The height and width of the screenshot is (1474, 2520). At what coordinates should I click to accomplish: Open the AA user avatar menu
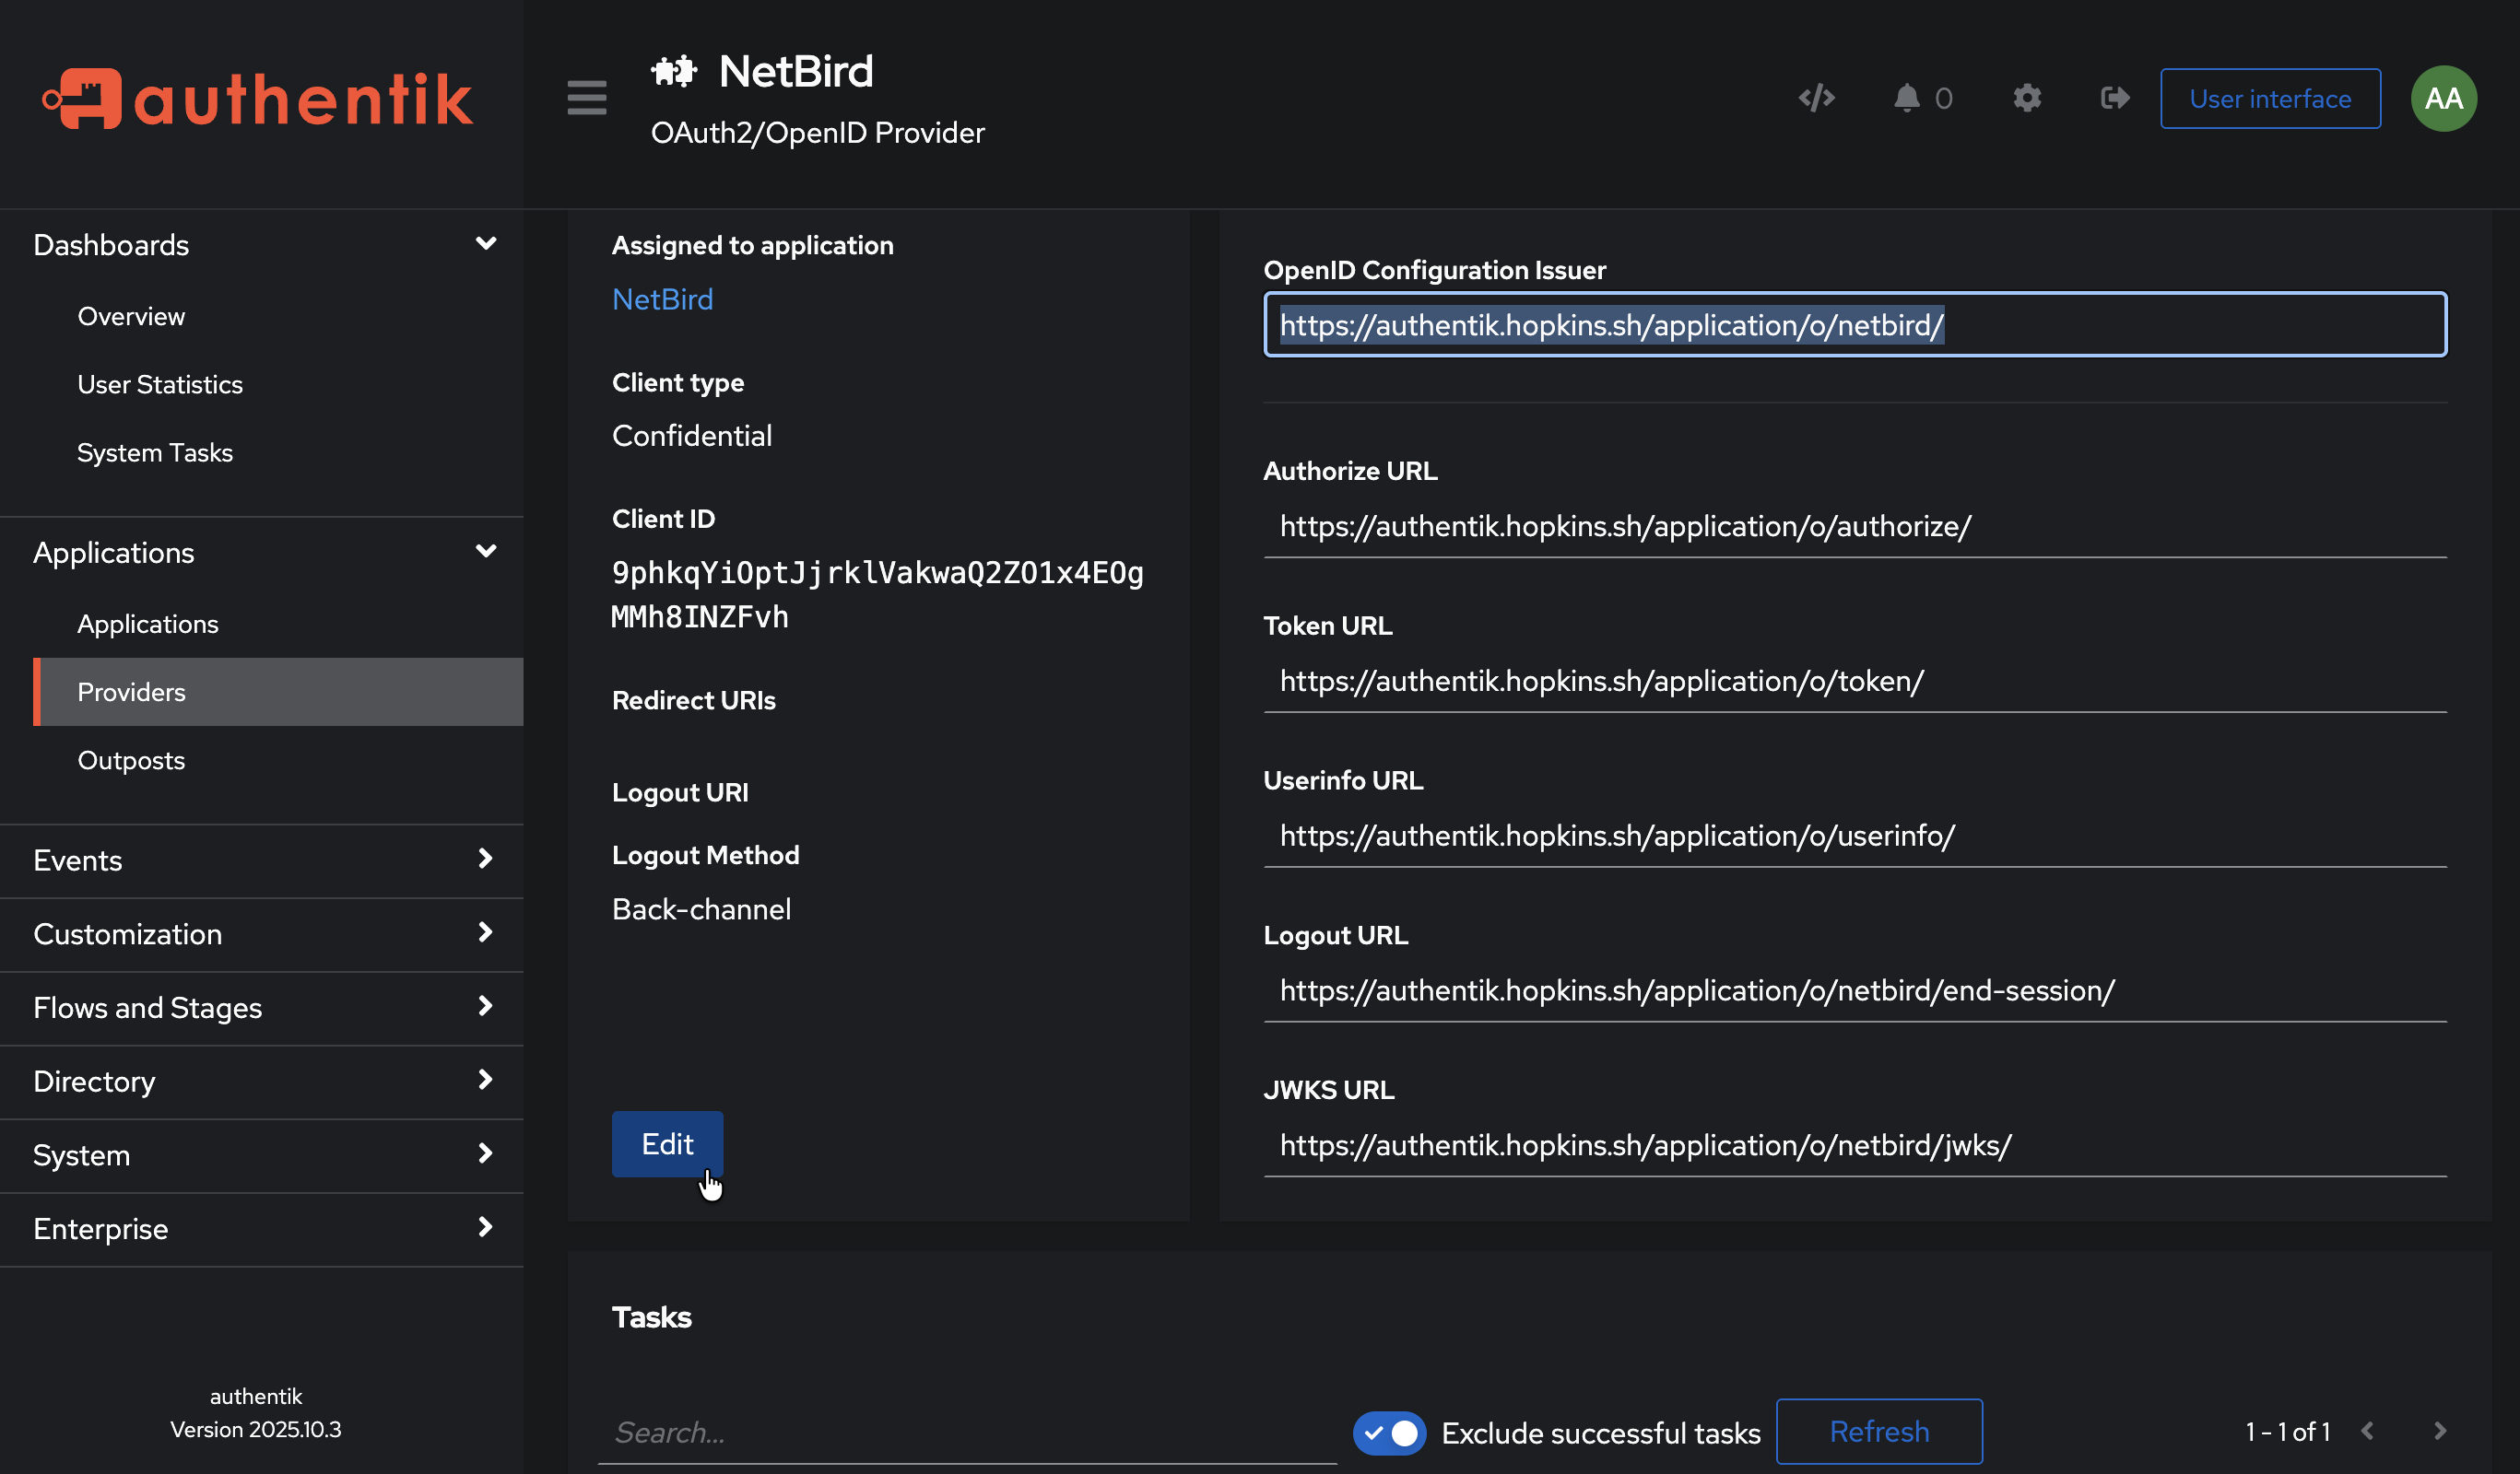tap(2443, 98)
